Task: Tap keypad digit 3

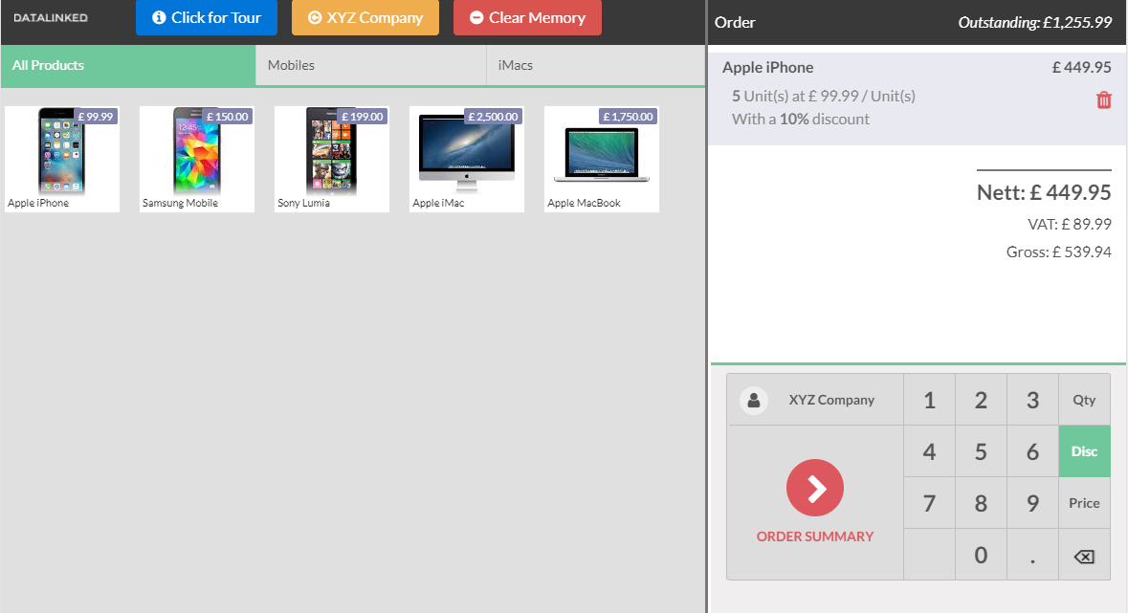Action: click(1033, 400)
